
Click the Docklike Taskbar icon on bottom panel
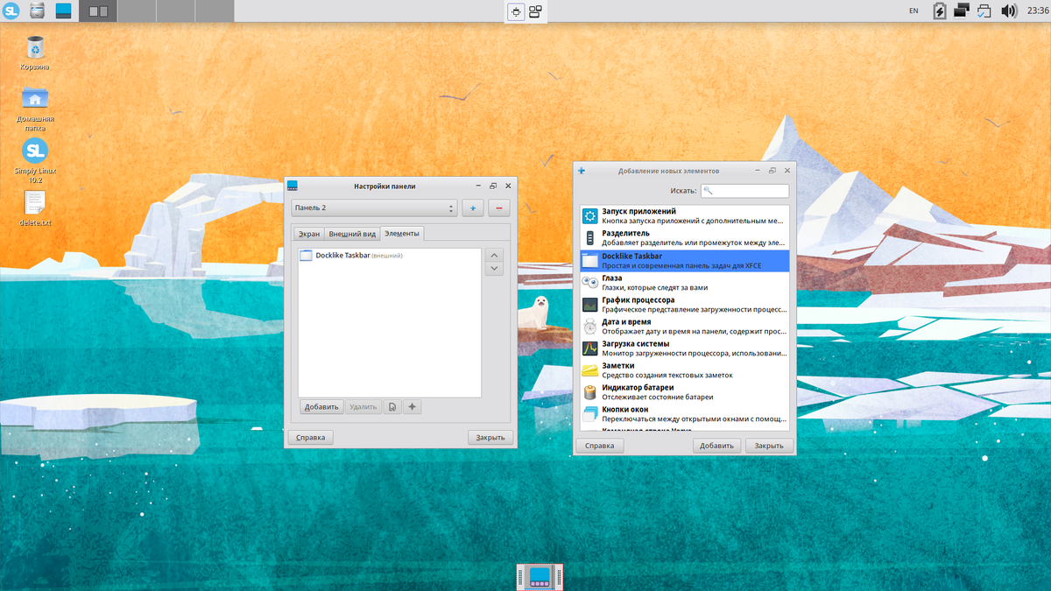[540, 577]
